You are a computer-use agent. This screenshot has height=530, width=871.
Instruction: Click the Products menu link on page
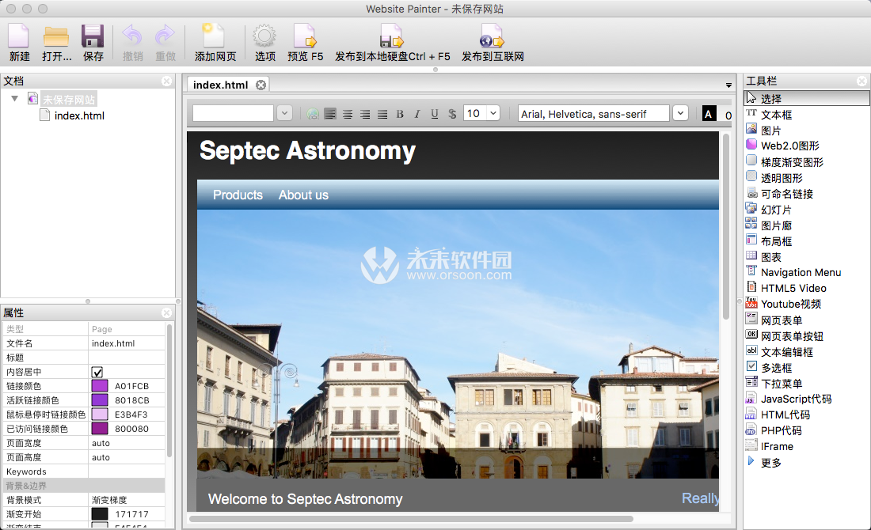point(238,195)
